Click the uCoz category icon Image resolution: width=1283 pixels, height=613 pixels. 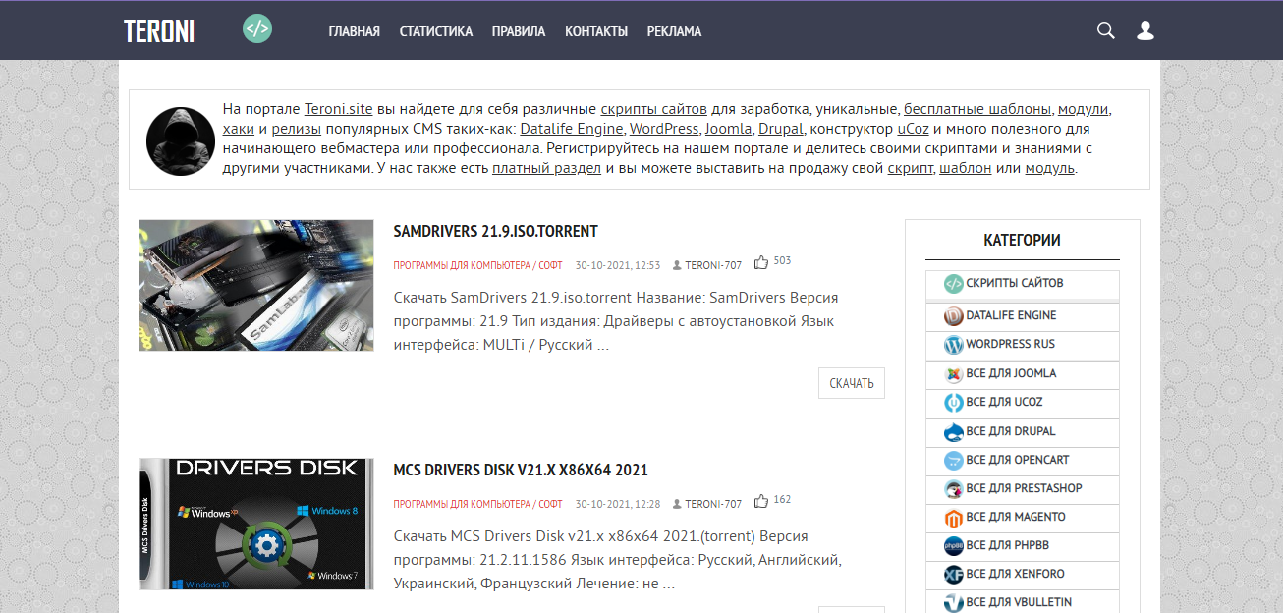[x=953, y=402]
